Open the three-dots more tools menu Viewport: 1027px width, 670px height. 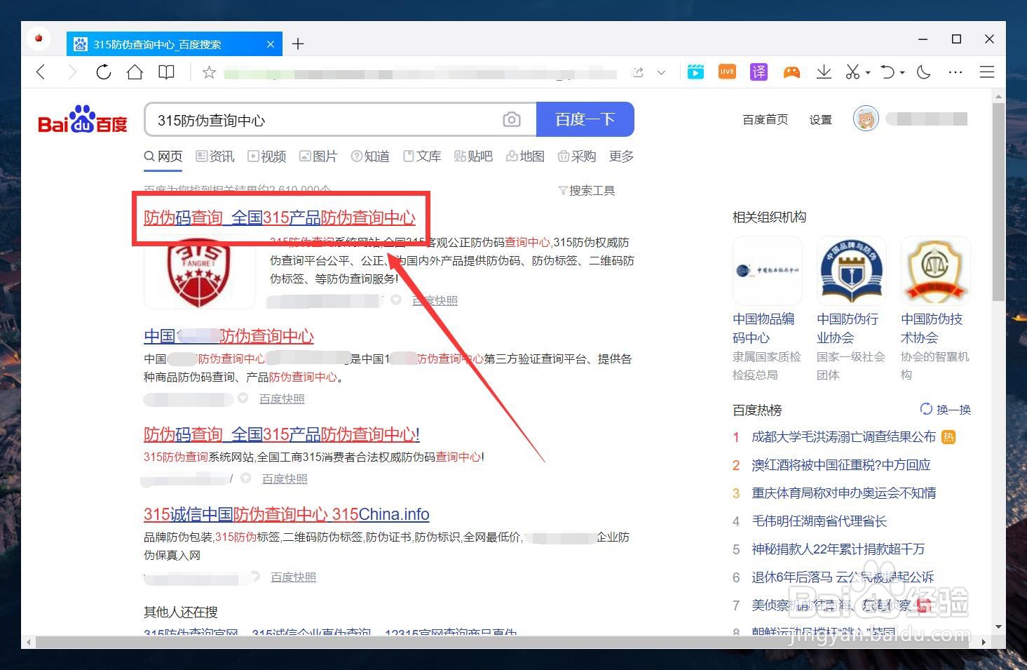[955, 72]
